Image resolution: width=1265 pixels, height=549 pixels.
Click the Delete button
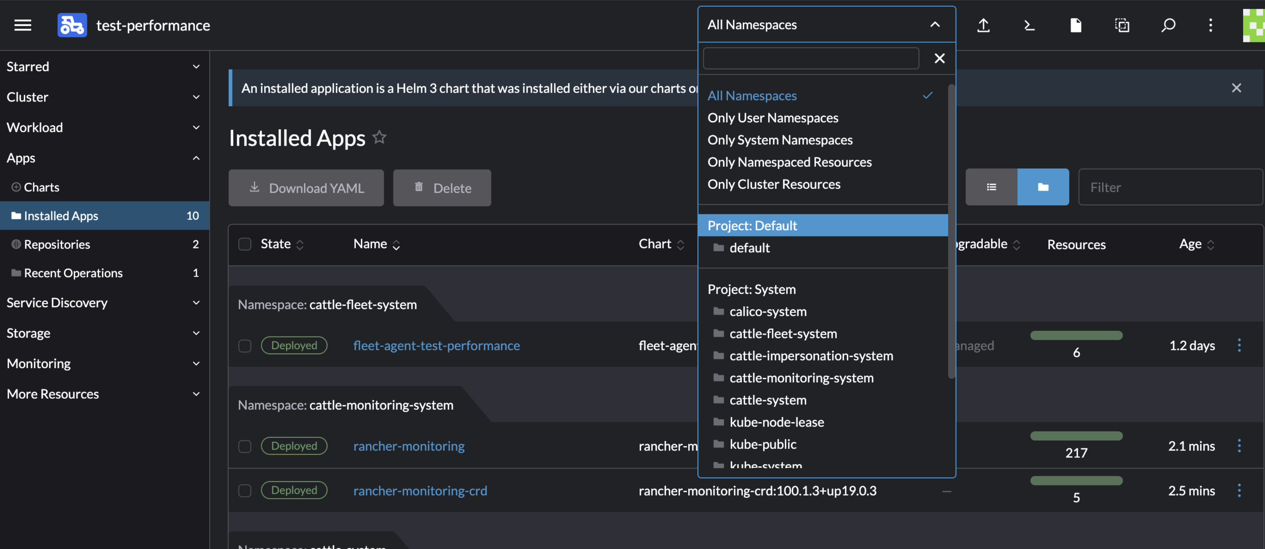[x=441, y=187]
